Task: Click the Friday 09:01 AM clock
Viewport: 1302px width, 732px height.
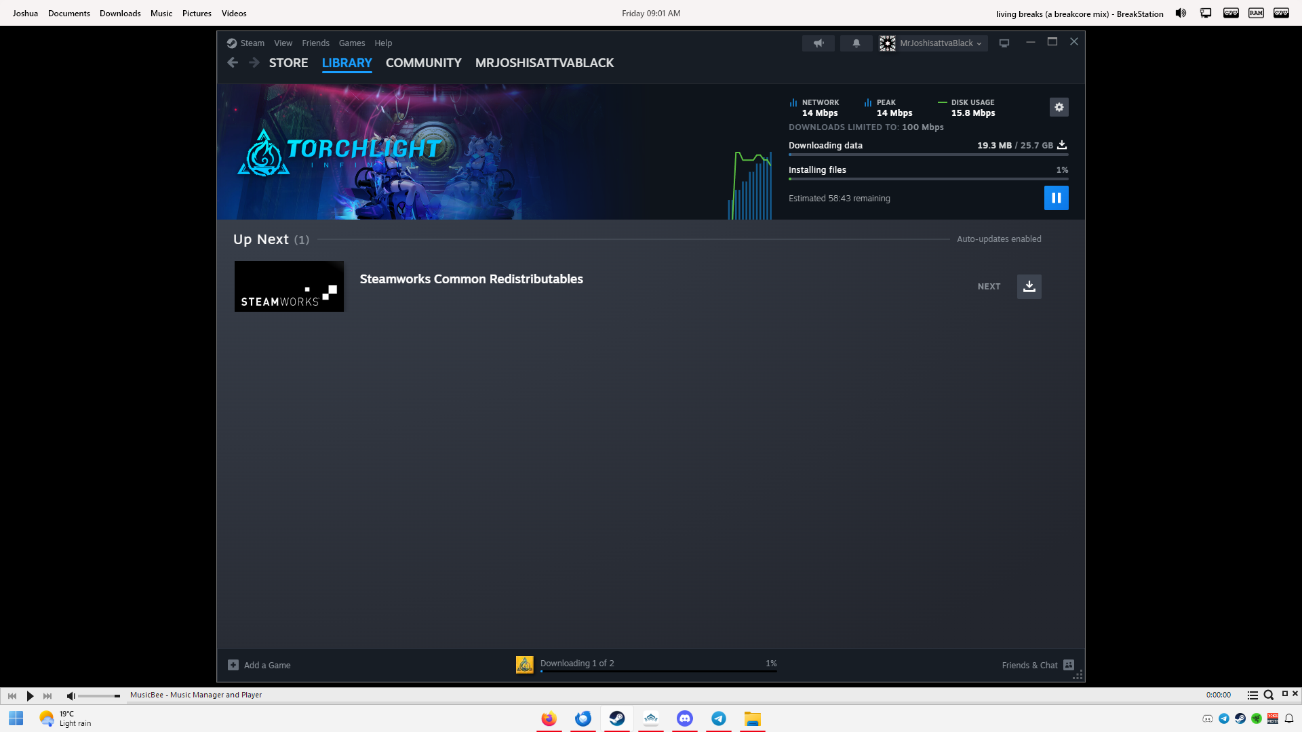Action: pos(651,13)
